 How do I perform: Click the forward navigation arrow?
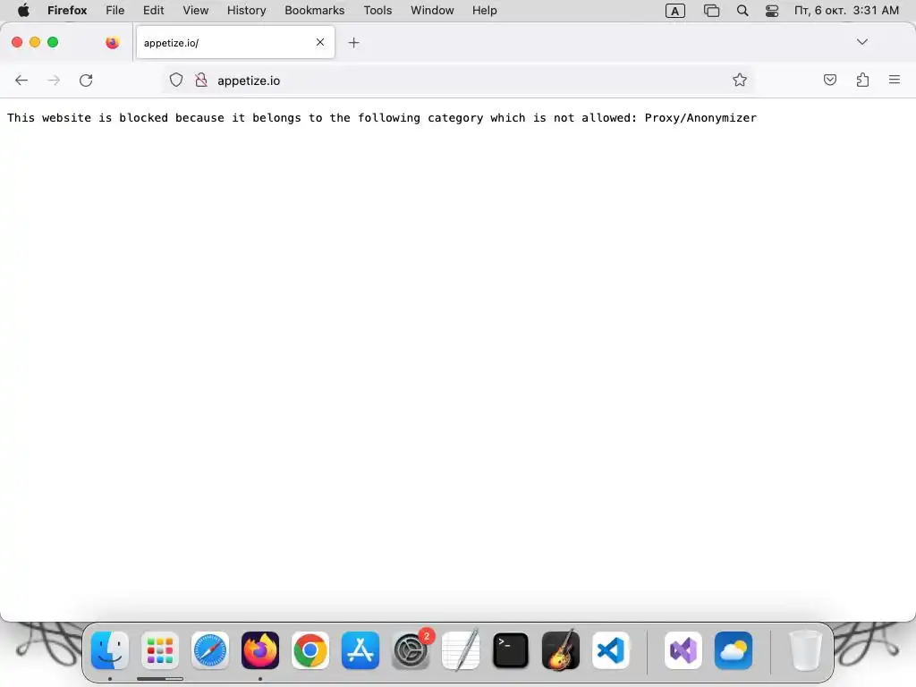click(54, 80)
